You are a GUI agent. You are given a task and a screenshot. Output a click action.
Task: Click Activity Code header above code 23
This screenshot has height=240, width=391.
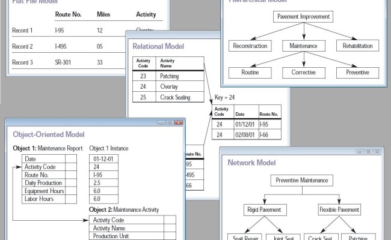click(x=143, y=63)
